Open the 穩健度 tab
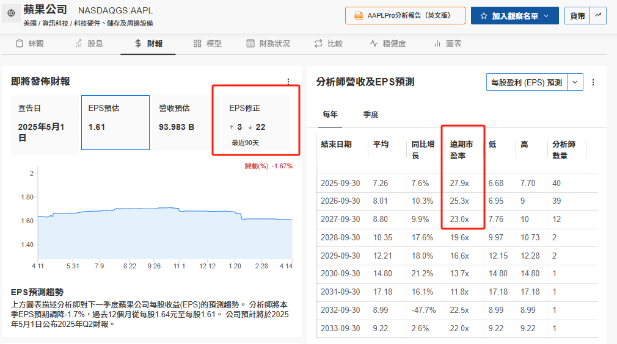 (388, 43)
